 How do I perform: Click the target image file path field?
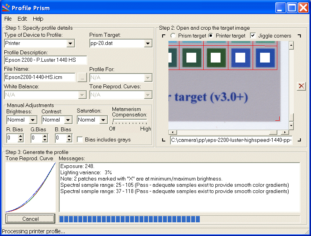click(x=231, y=140)
